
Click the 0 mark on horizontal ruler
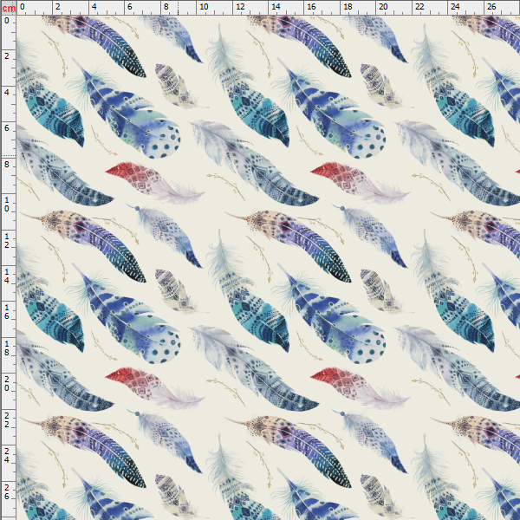(23, 7)
